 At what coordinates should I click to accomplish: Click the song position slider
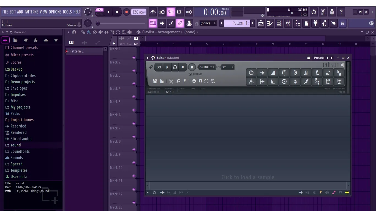(121, 23)
